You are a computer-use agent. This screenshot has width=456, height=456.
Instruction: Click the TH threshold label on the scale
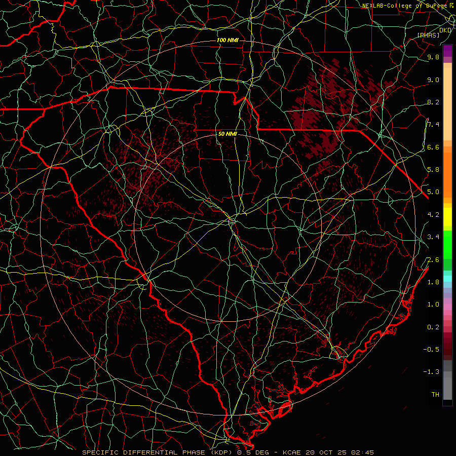tap(435, 394)
